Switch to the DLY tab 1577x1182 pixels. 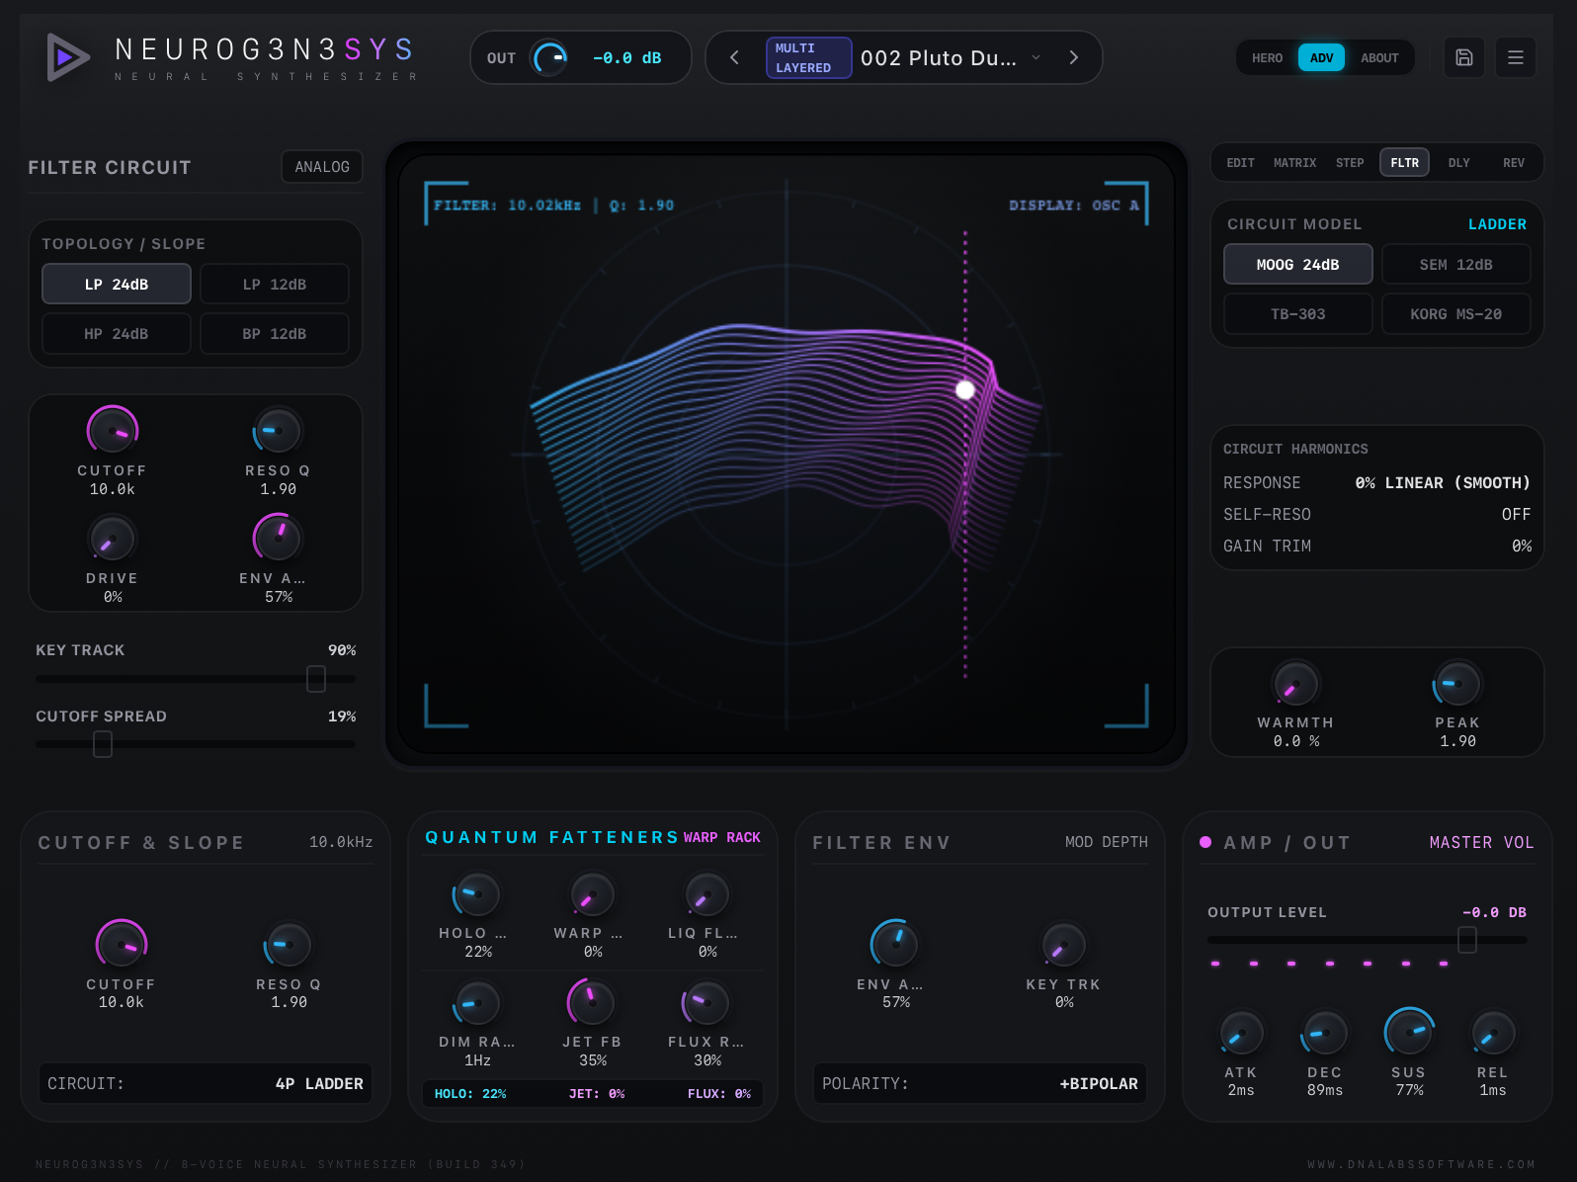point(1459,163)
